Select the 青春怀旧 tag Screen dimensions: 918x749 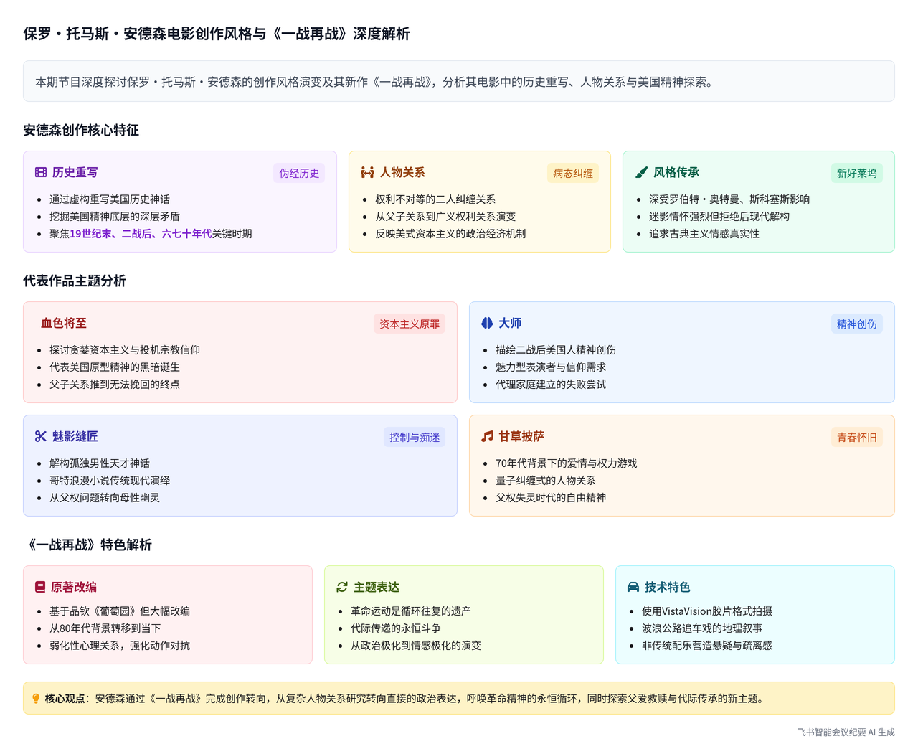tap(856, 437)
